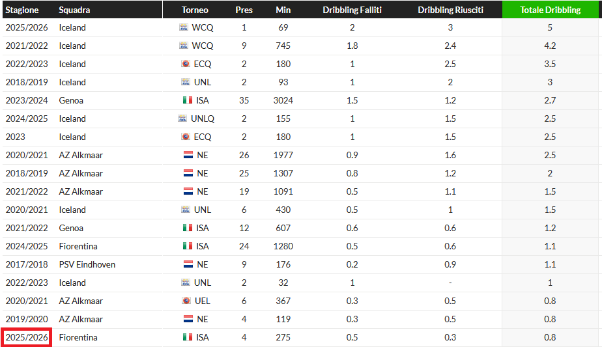This screenshot has width=602, height=347.
Task: Click the UNL icon in the 2018/2019 Iceland row
Action: point(186,82)
